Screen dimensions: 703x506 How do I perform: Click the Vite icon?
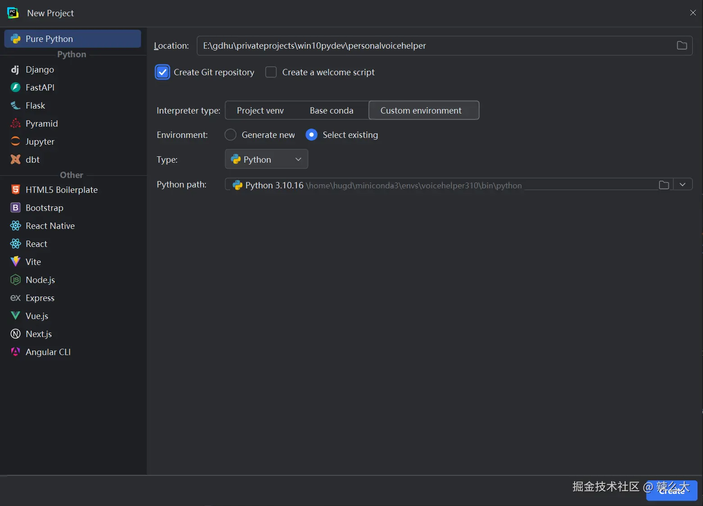(15, 262)
